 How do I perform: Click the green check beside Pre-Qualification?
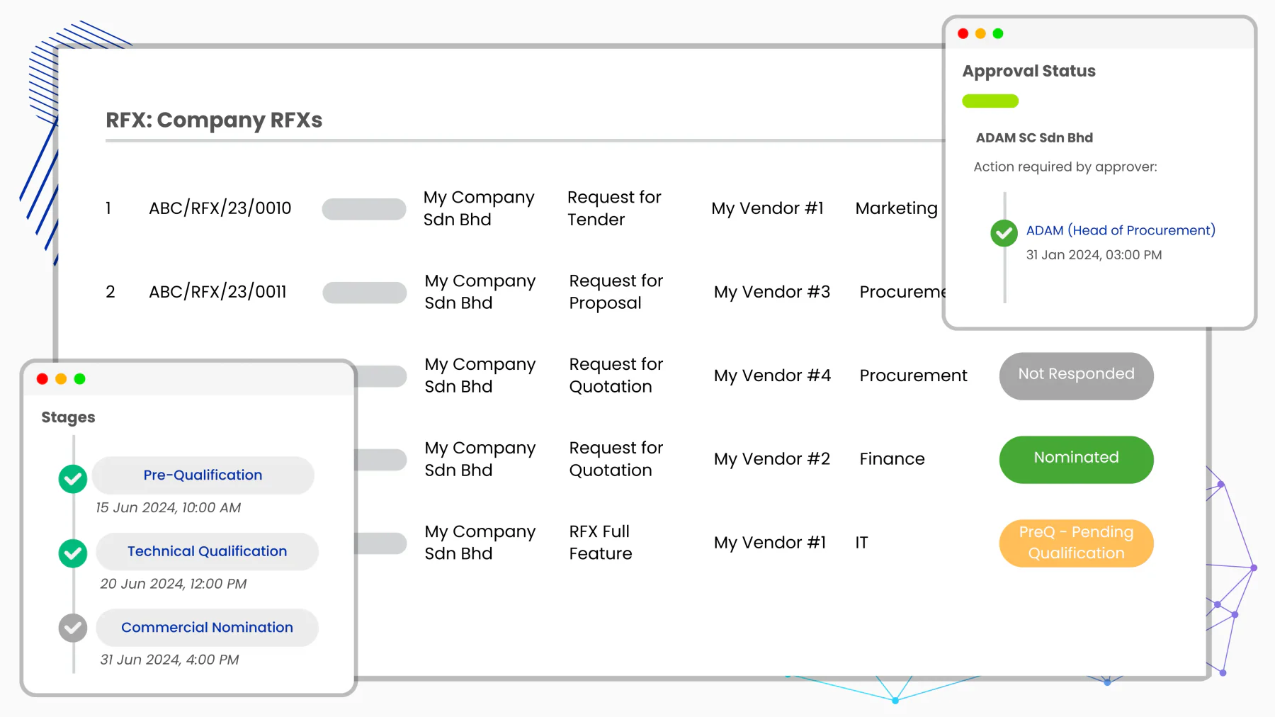pyautogui.click(x=73, y=479)
